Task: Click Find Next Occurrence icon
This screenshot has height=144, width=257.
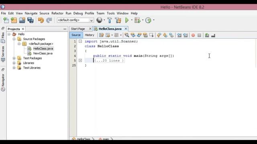Action: click(139, 35)
